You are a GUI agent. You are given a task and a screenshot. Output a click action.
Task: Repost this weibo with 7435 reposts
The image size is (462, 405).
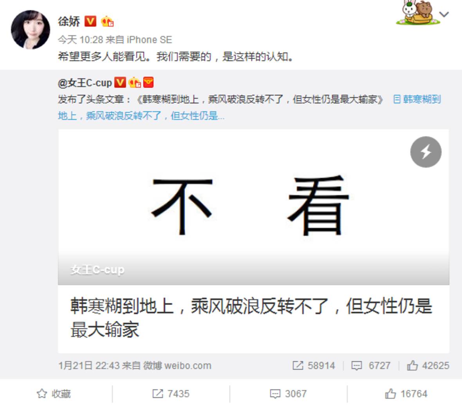(171, 394)
